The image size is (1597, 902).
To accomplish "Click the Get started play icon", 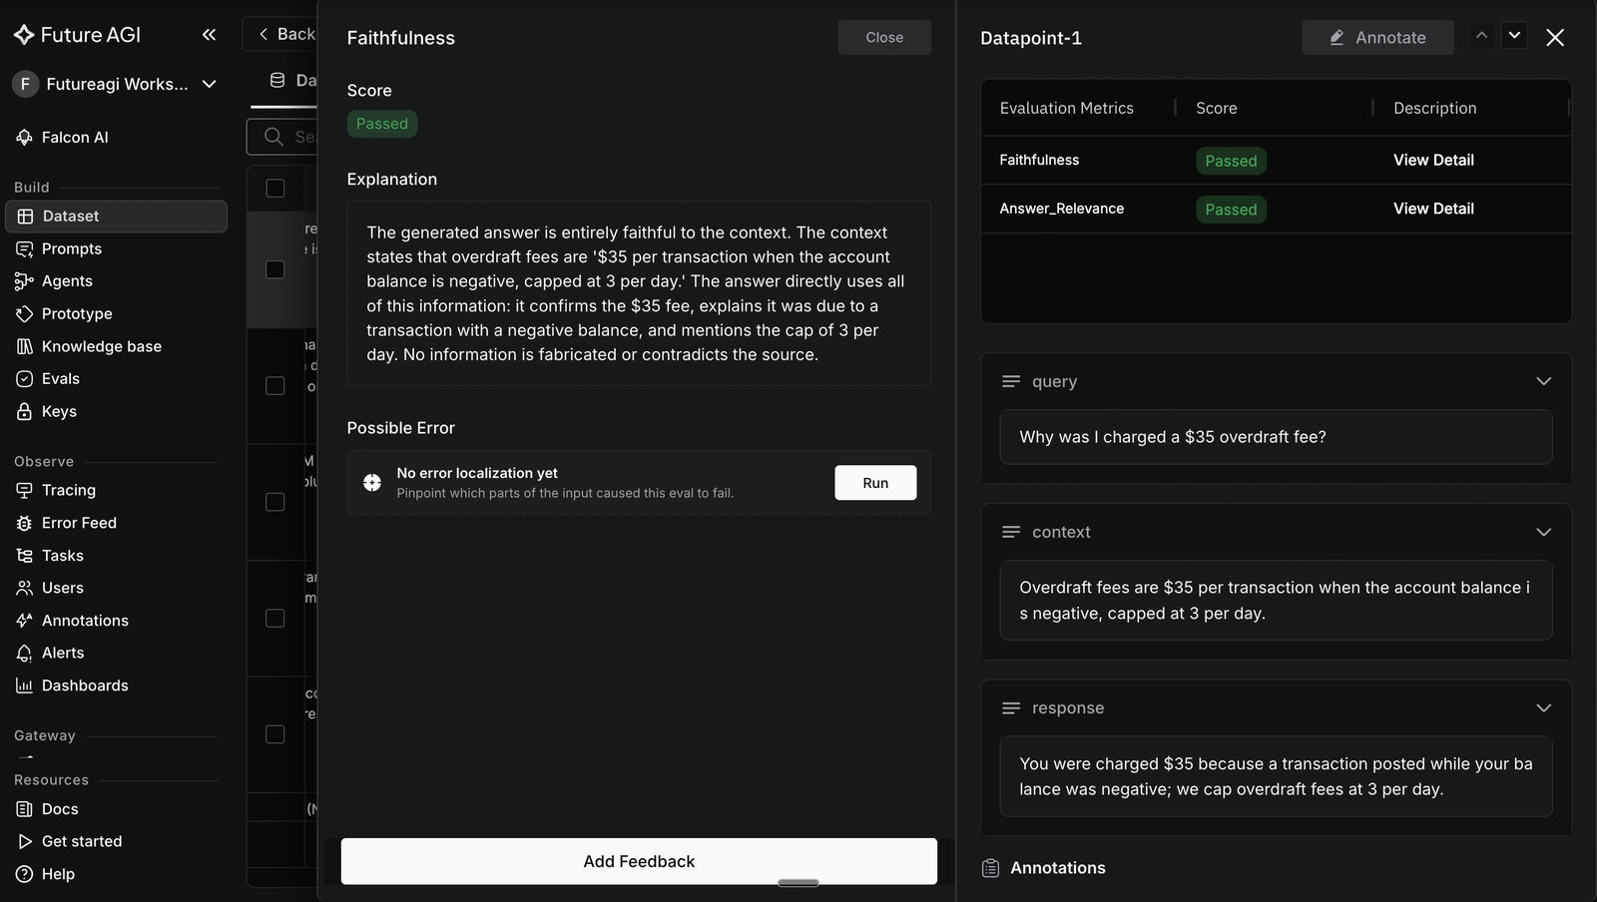I will pos(24,841).
